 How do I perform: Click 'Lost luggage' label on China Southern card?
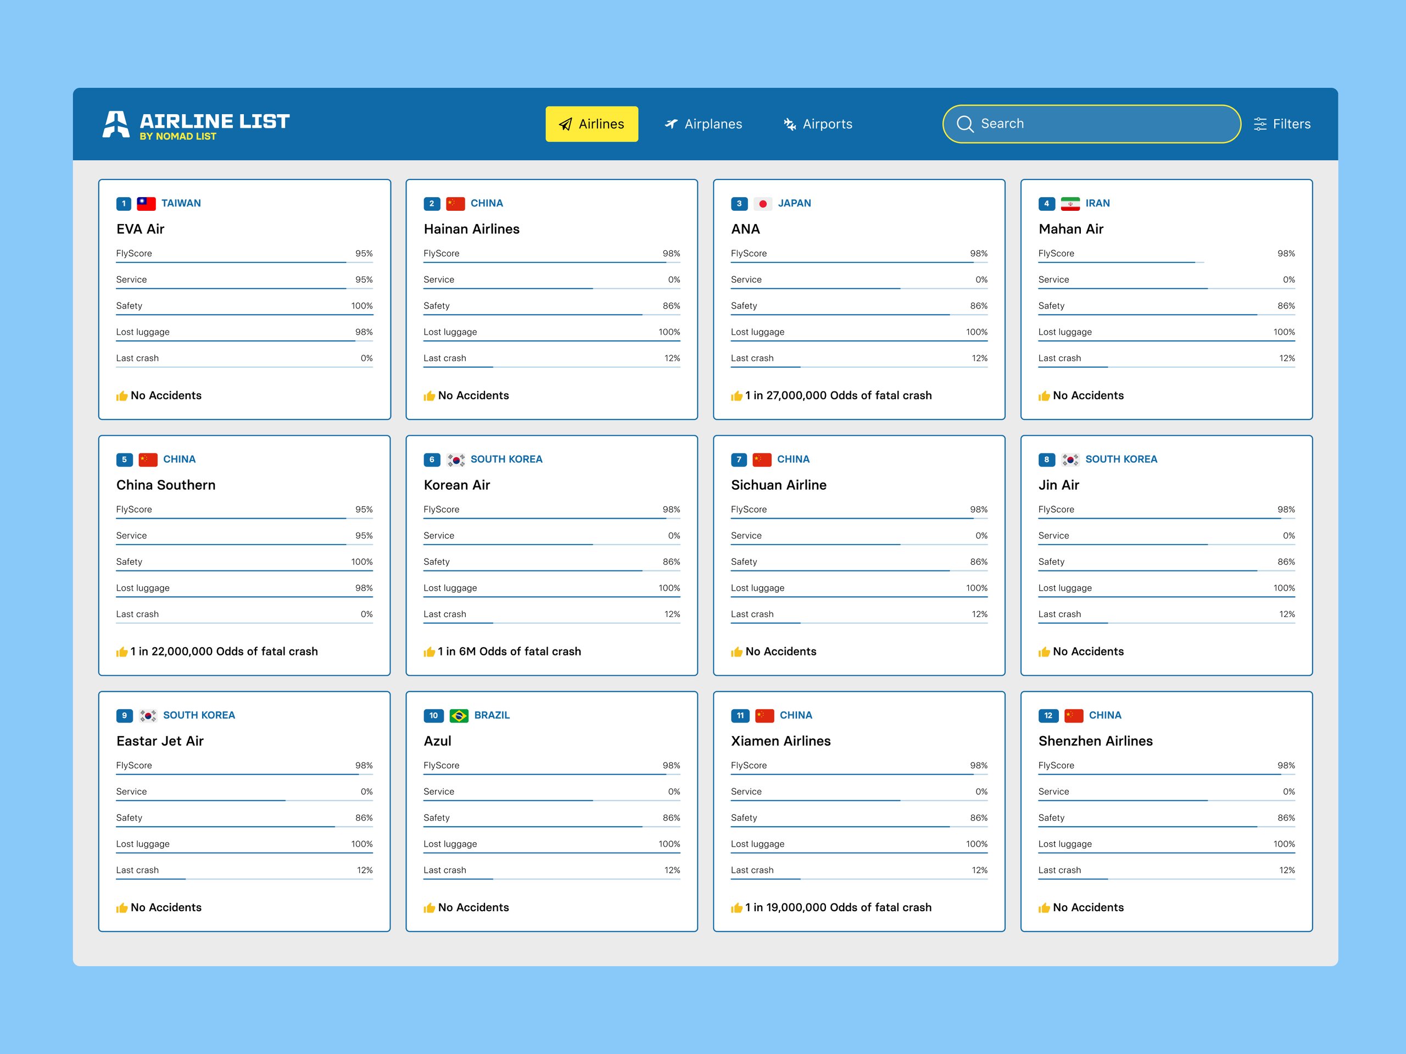[x=143, y=588]
